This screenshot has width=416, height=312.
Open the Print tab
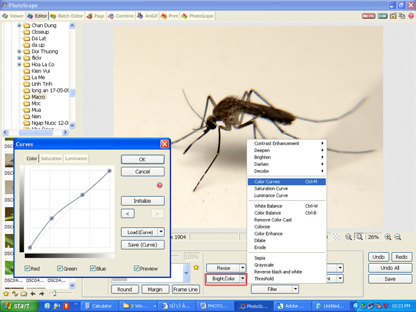point(170,16)
